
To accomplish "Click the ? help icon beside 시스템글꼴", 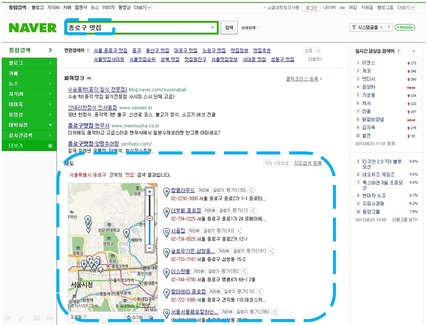I will click(388, 27).
